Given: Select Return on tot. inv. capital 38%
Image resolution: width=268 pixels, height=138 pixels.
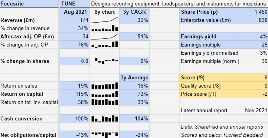Looking at the screenshot, I should click(x=75, y=102).
